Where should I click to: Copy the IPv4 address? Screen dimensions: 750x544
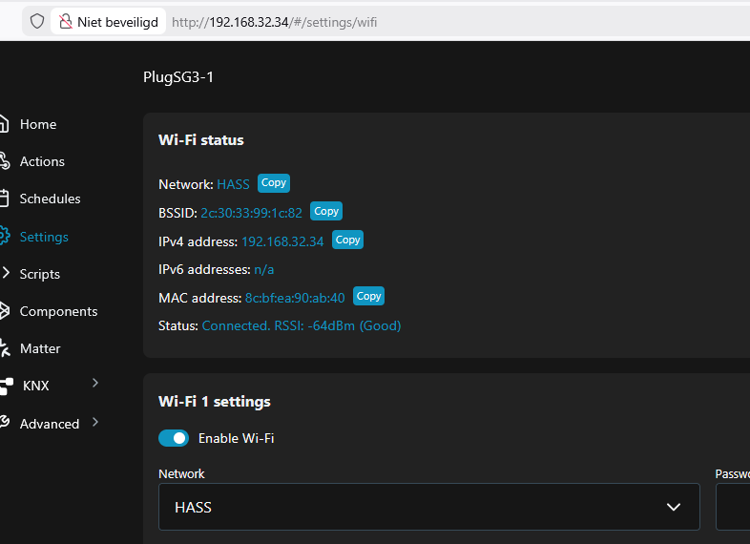click(x=347, y=240)
